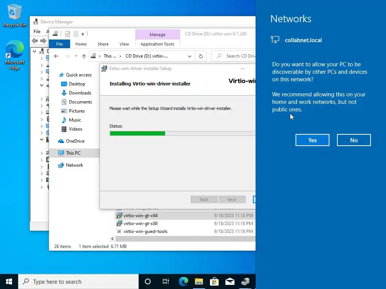Switch to the Share ribbon tab

(x=103, y=44)
